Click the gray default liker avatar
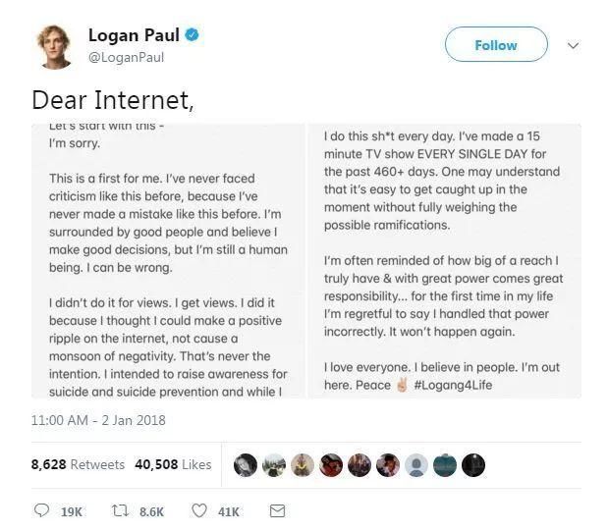The width and height of the screenshot is (609, 532). (415, 464)
